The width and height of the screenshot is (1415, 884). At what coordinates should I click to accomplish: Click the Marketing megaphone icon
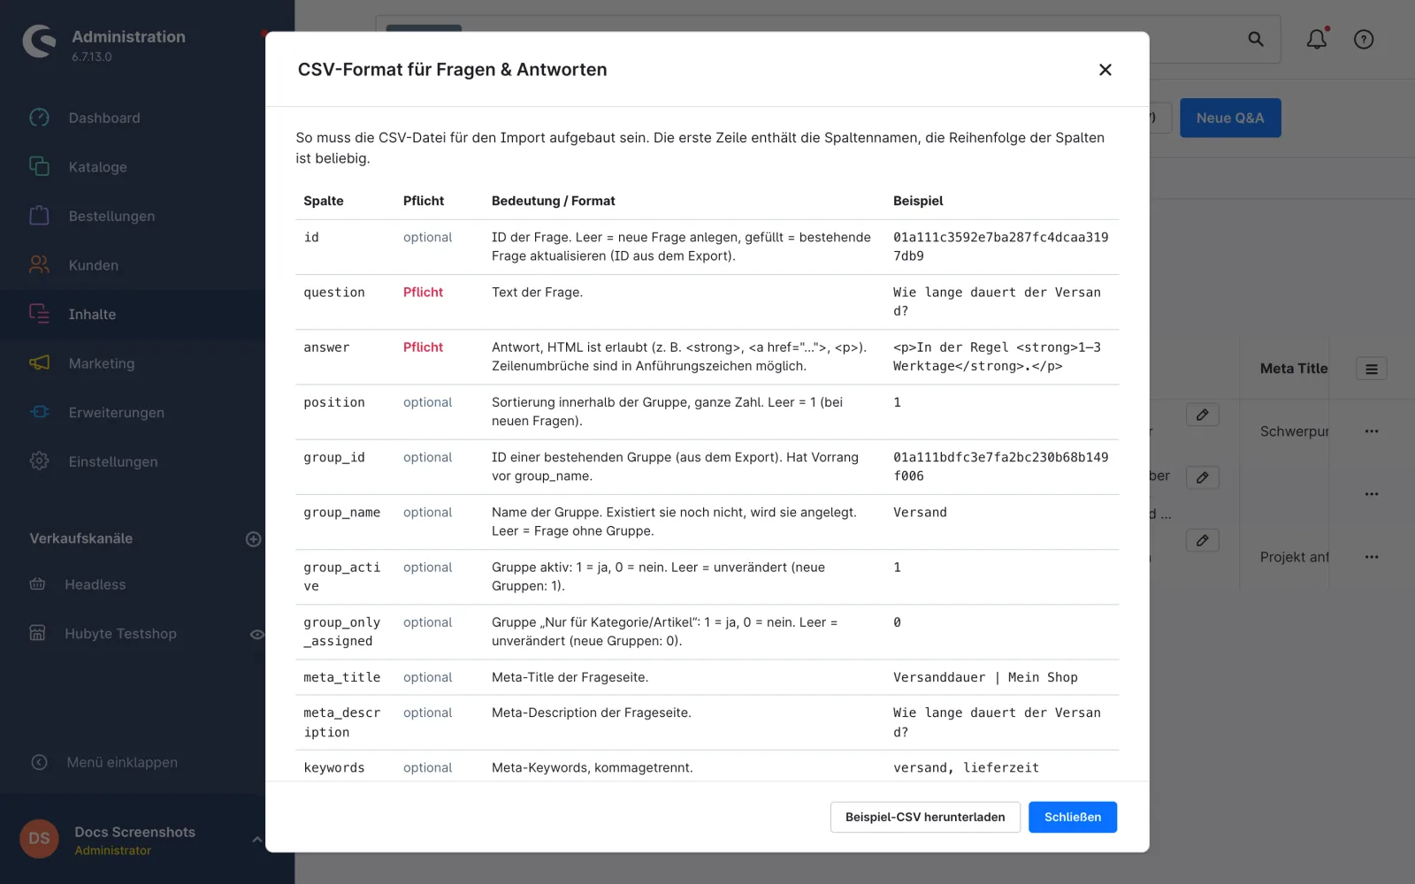pos(39,362)
